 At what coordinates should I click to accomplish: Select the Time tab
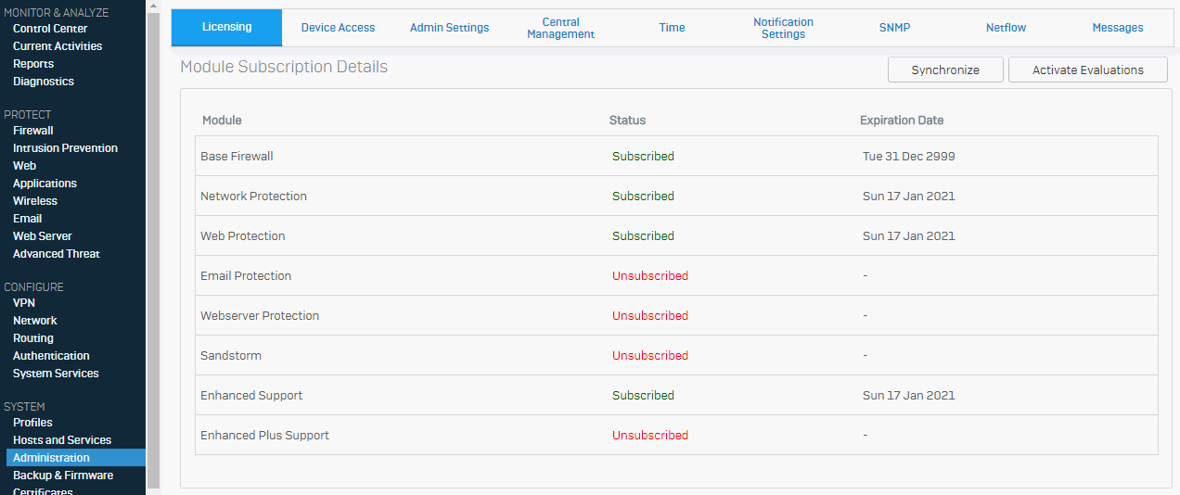672,28
